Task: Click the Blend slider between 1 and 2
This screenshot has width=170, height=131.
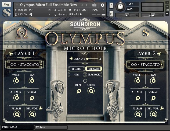Action: click(x=93, y=58)
